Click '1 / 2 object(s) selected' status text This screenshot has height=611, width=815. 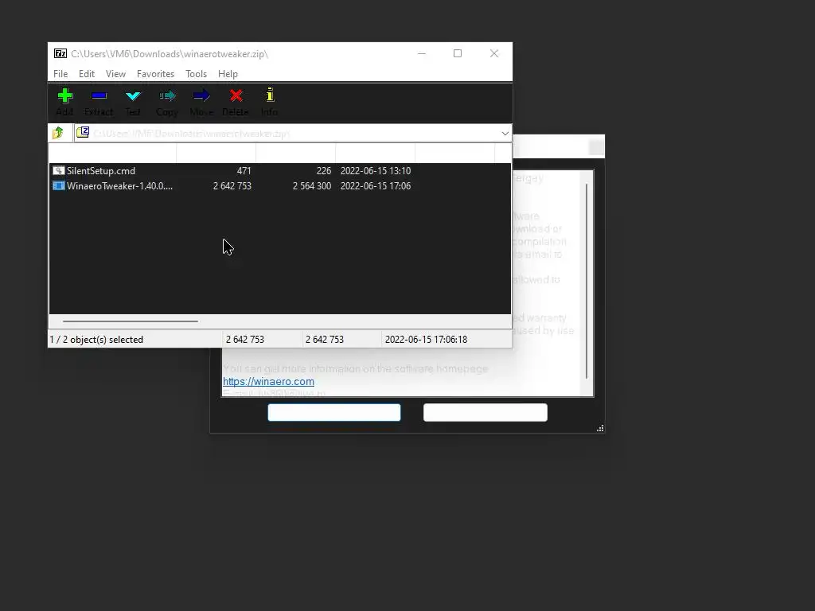click(x=96, y=339)
